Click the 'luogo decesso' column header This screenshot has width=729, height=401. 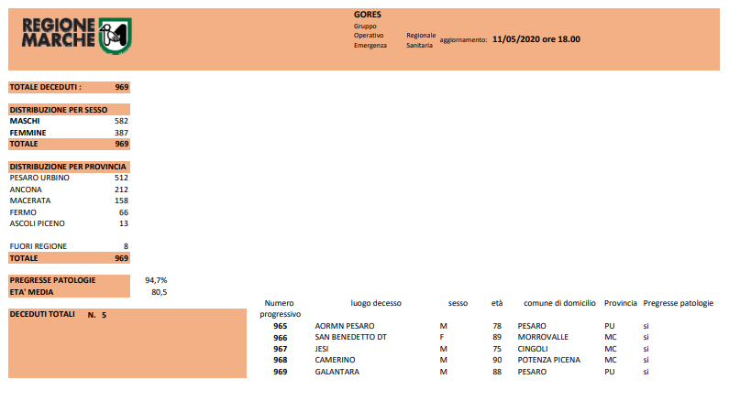tap(376, 303)
